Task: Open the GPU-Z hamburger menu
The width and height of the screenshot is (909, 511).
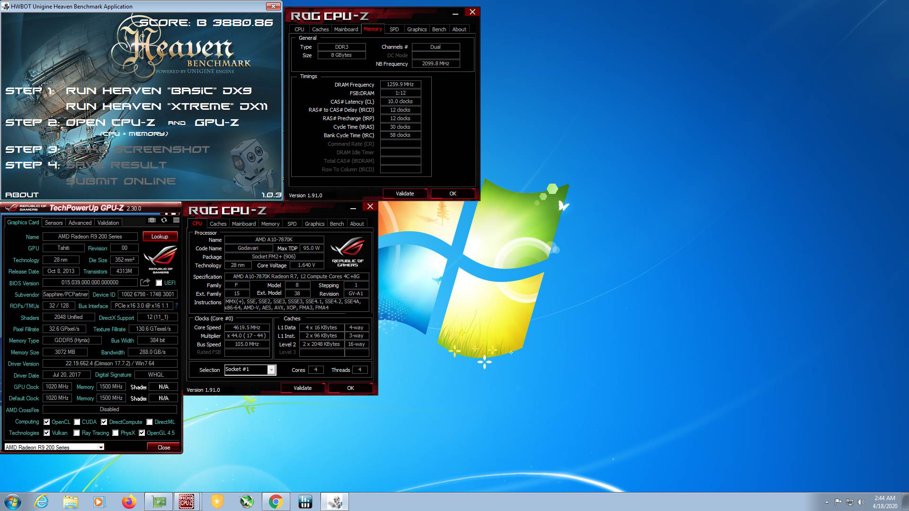Action: click(176, 220)
